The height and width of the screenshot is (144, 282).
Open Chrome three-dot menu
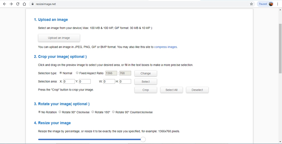[278, 4]
